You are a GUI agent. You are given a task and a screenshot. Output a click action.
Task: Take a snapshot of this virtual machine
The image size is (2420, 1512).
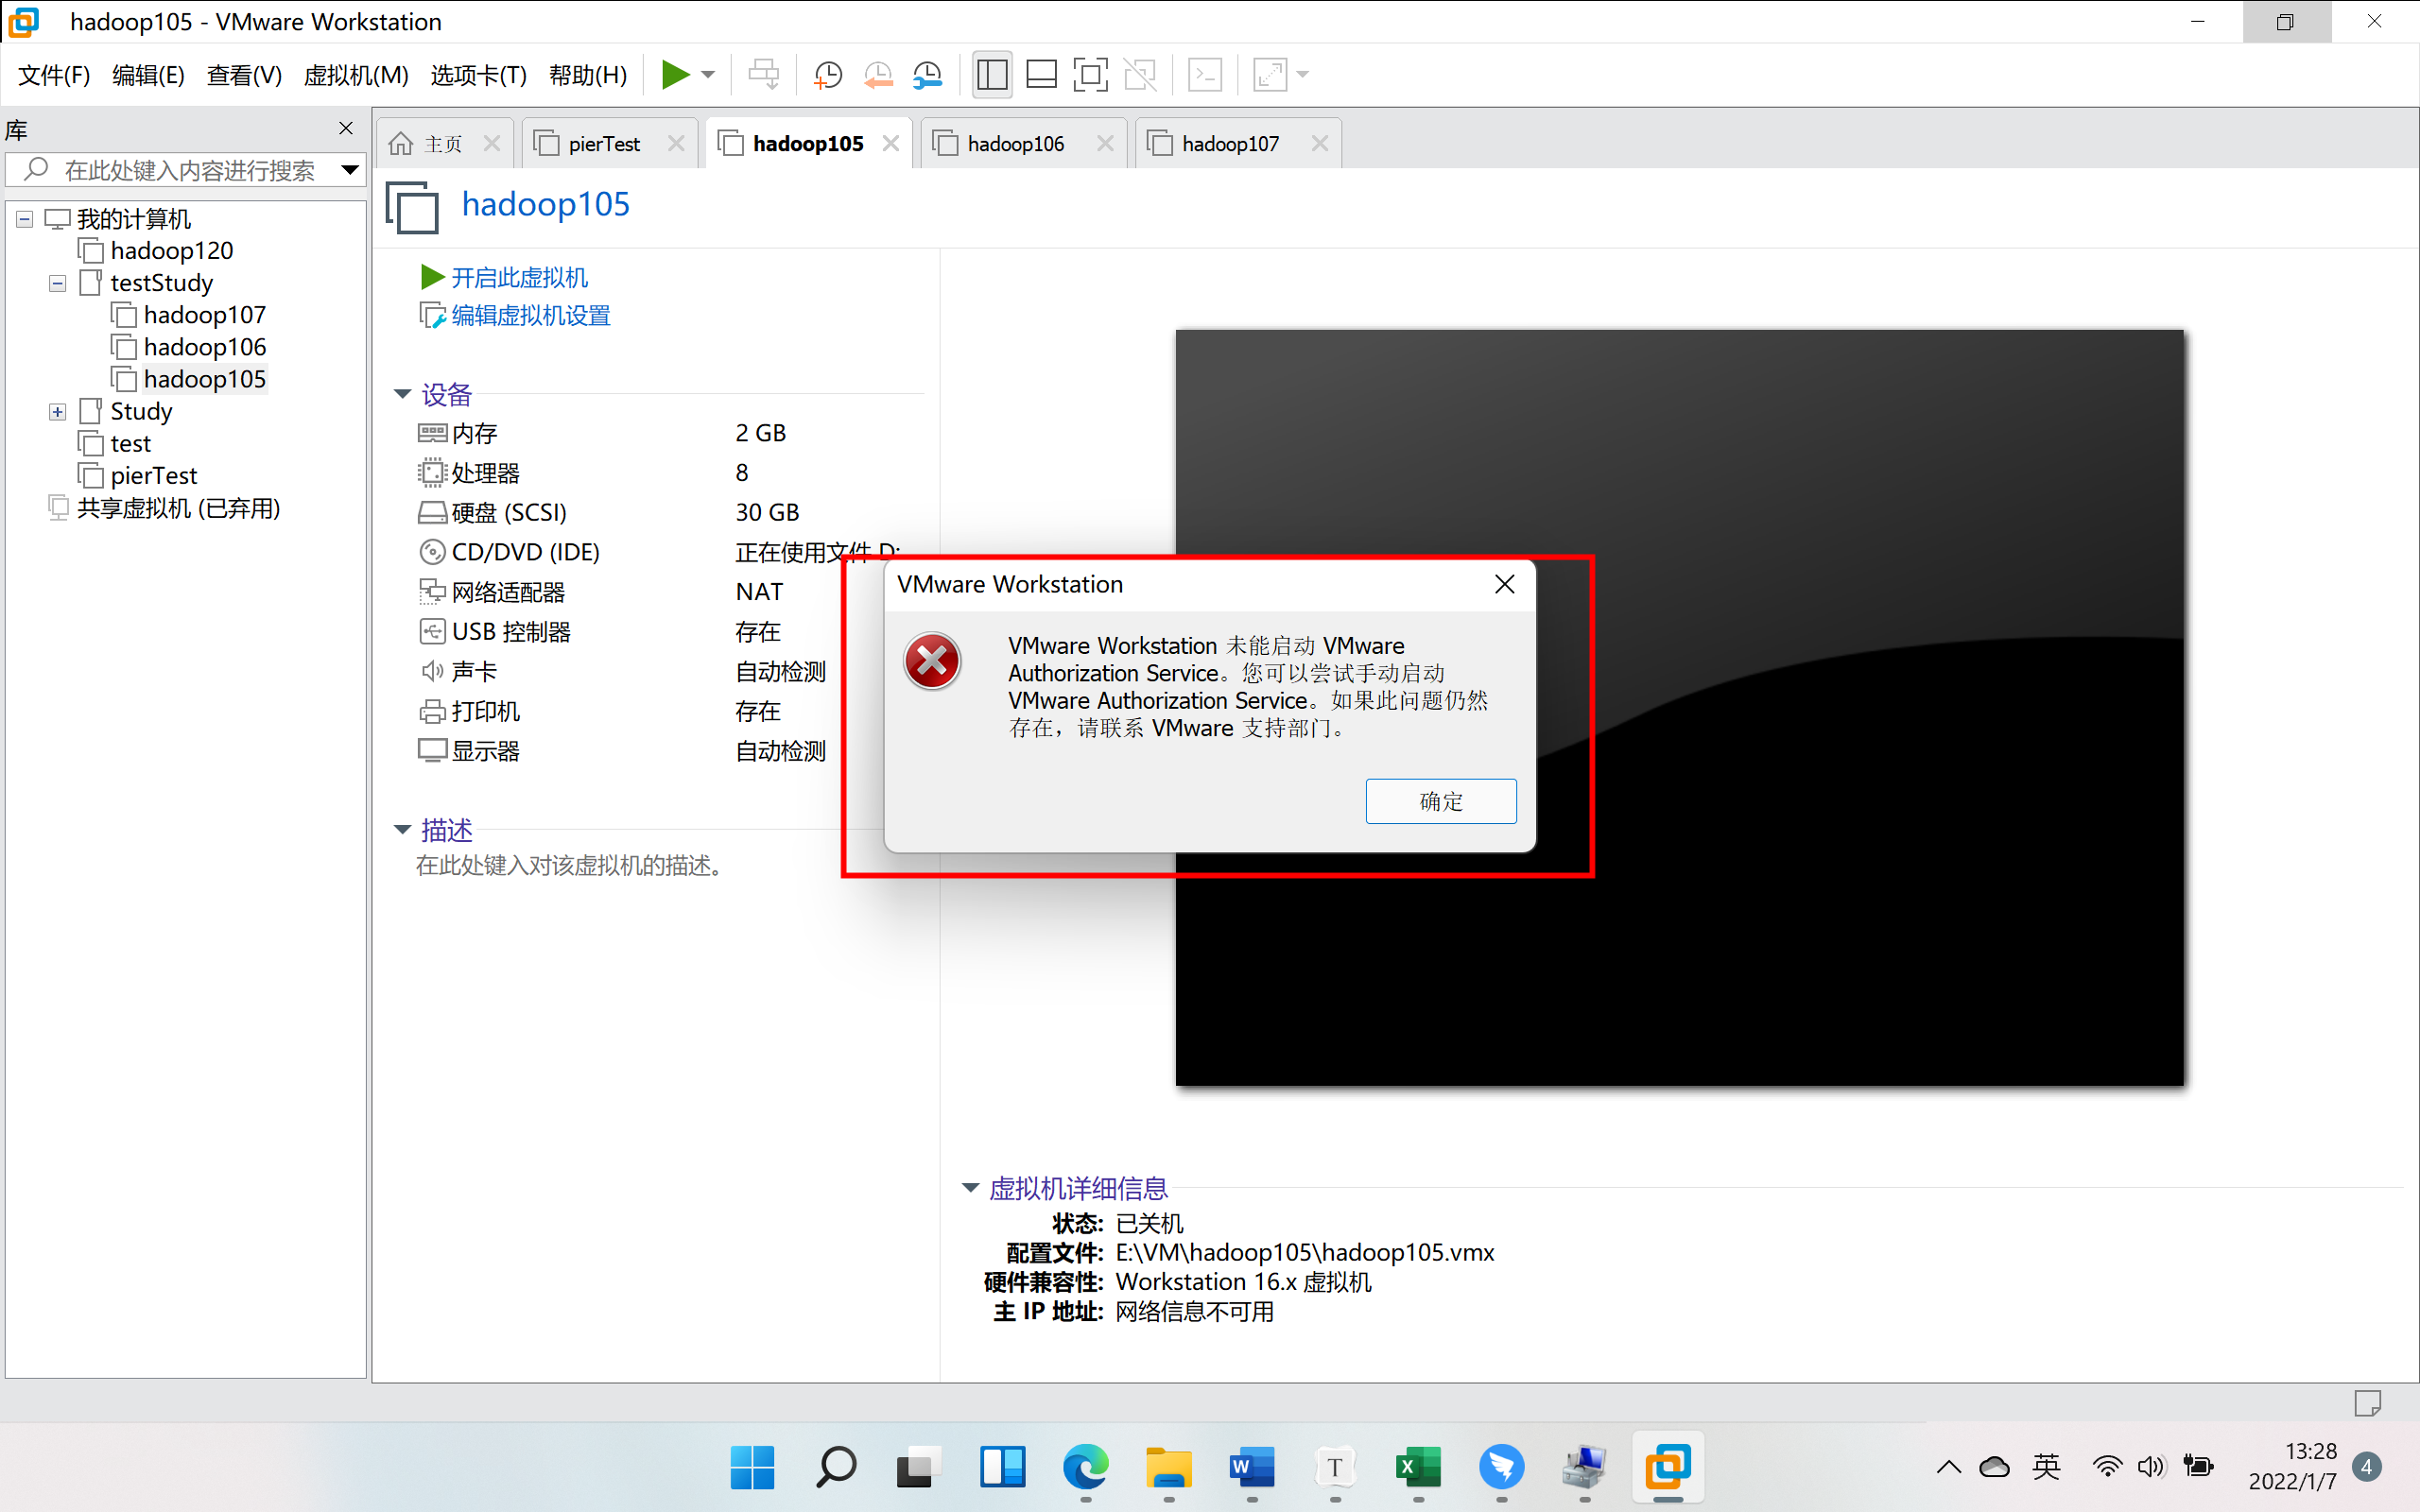(828, 74)
